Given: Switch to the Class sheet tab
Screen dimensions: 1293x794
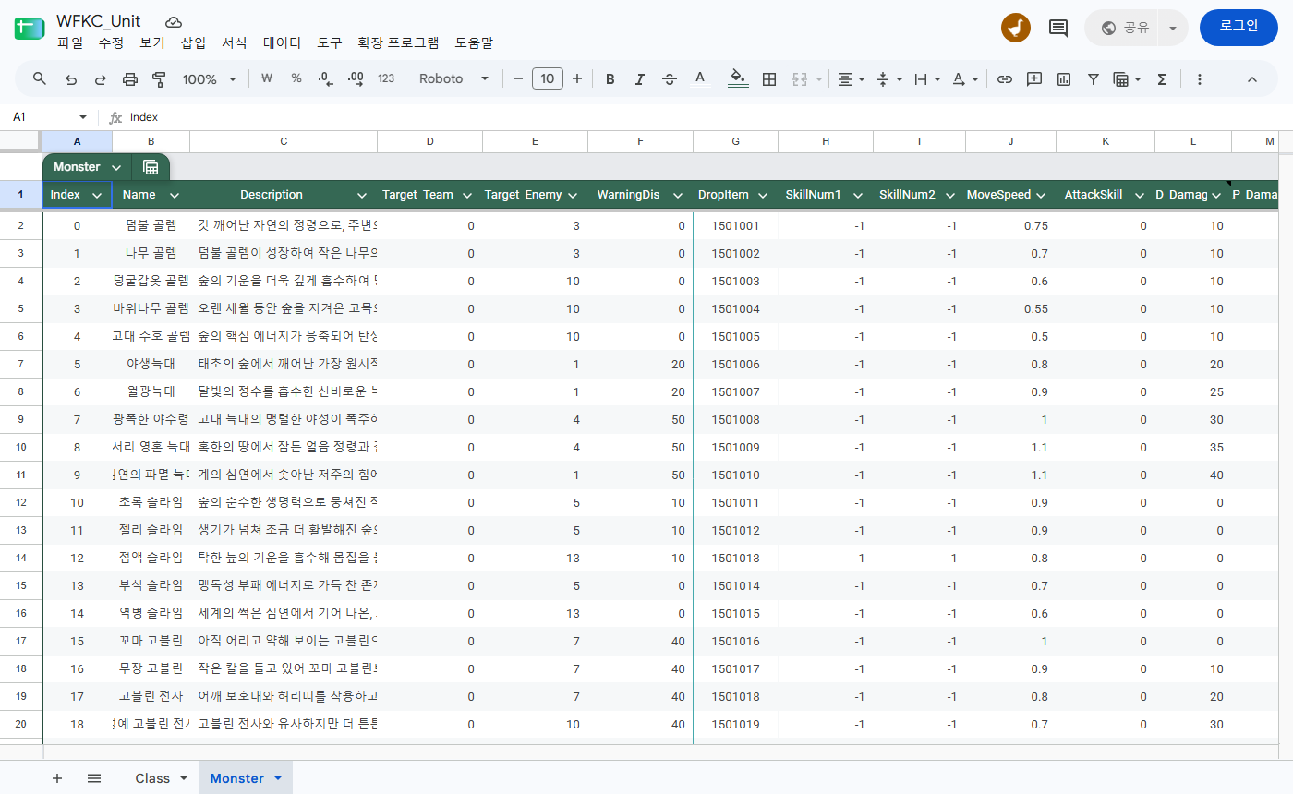Looking at the screenshot, I should [161, 778].
